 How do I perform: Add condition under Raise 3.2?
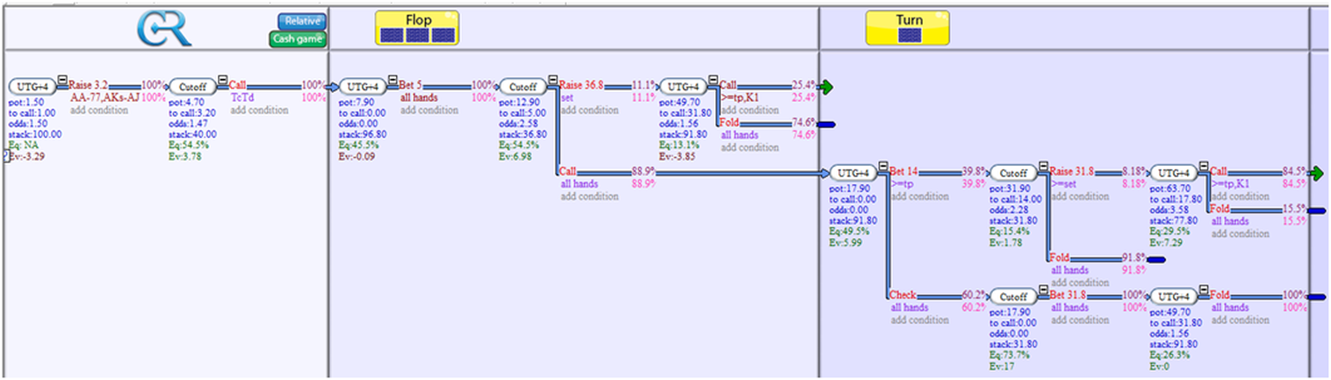point(99,111)
